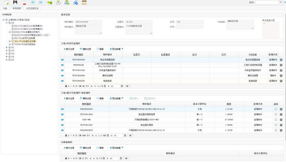Go back with the left arrow icon
286x162 pixels.
(x=32, y=2)
